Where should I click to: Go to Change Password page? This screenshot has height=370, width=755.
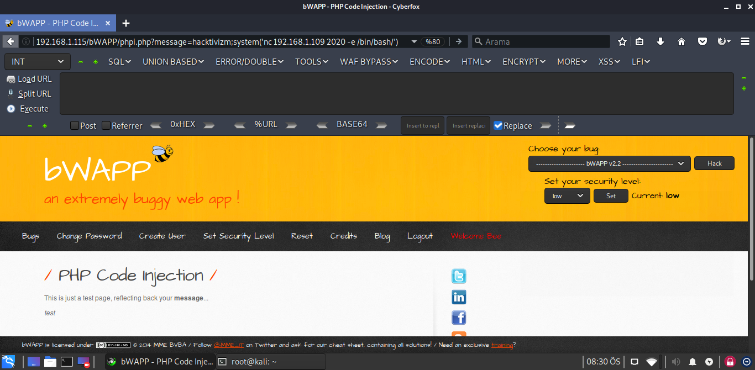coord(90,236)
